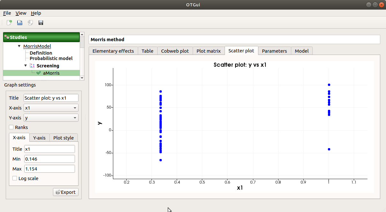The height and width of the screenshot is (212, 386).
Task: Click the Export button icon
Action: (58, 192)
